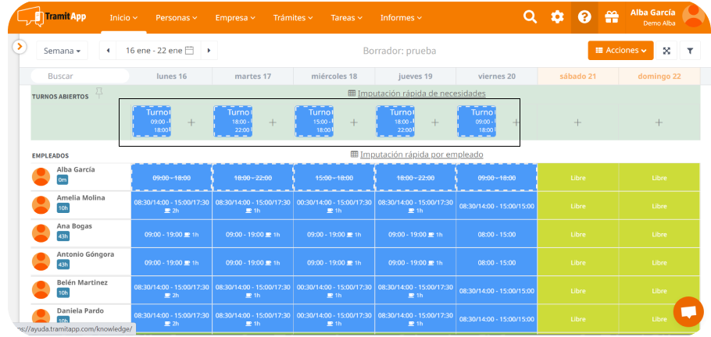Viewport: 711px width, 337px height.
Task: Open settings gear icon in header
Action: pos(557,17)
